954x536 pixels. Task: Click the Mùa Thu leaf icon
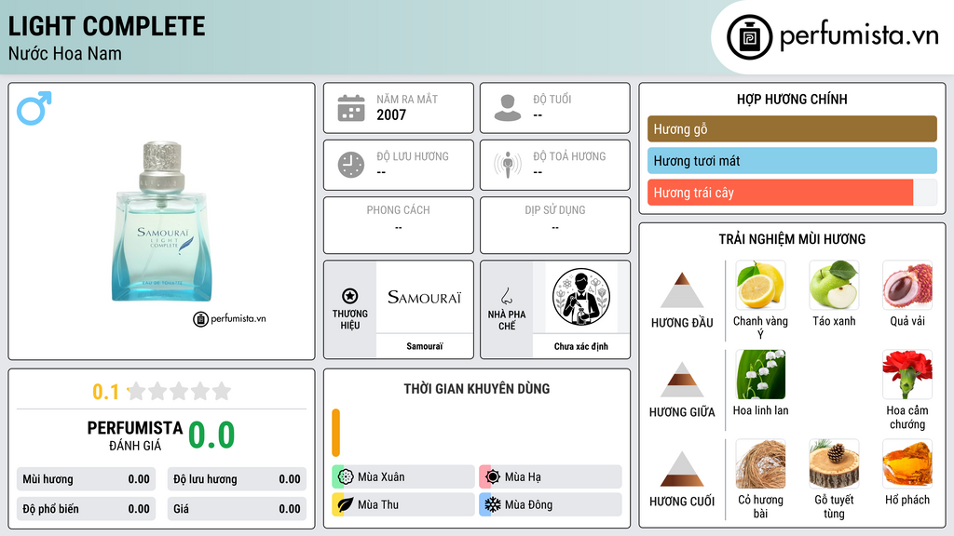click(x=346, y=504)
